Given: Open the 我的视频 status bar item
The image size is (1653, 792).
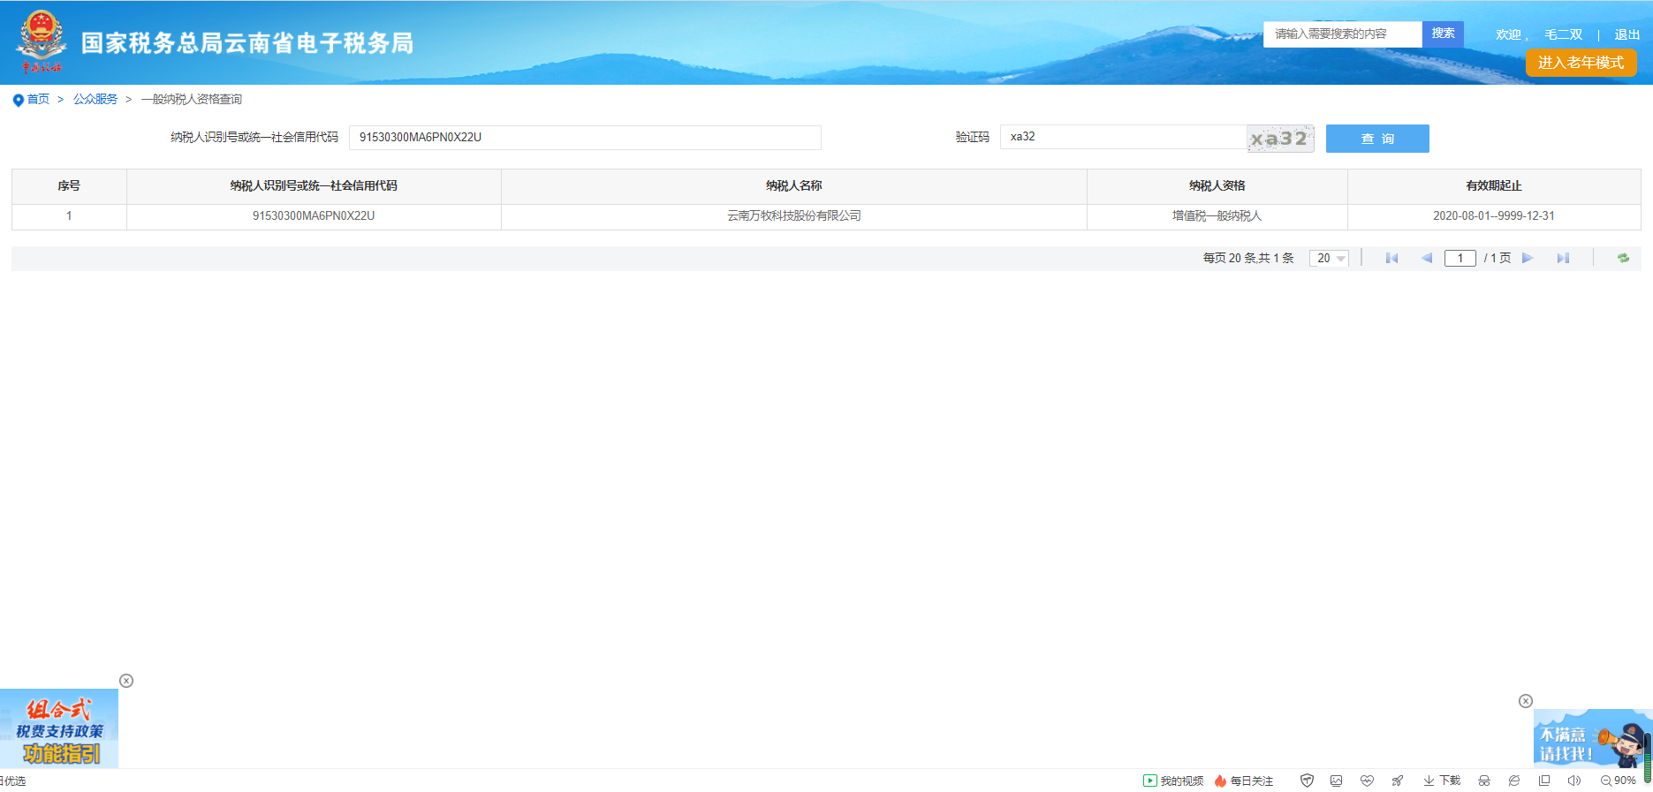Looking at the screenshot, I should click(1173, 781).
